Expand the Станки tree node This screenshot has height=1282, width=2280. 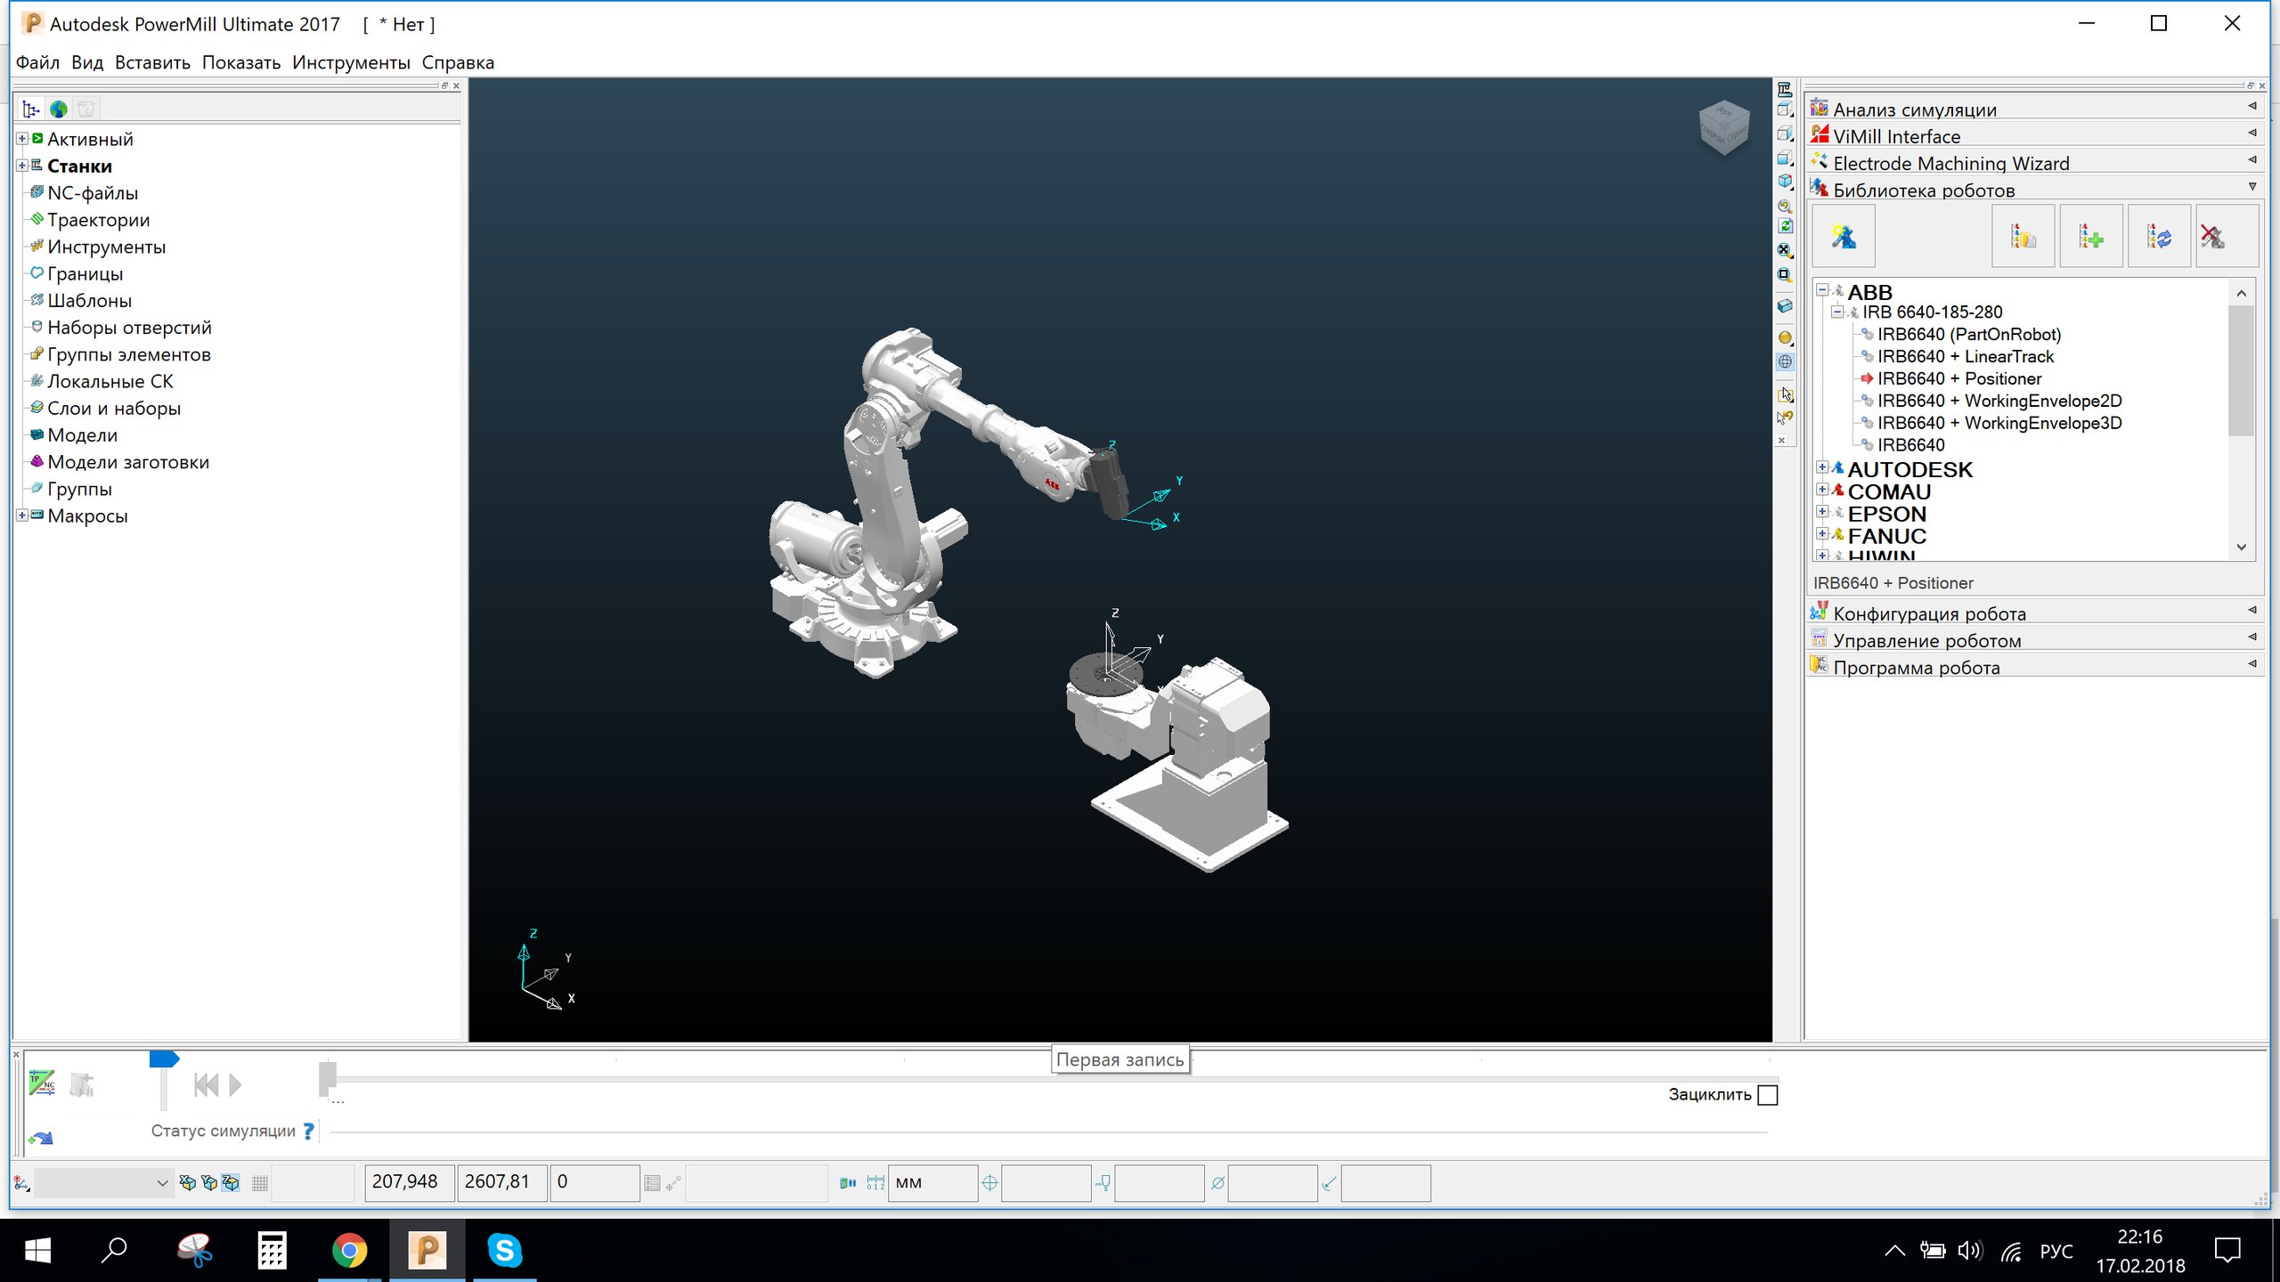(22, 166)
